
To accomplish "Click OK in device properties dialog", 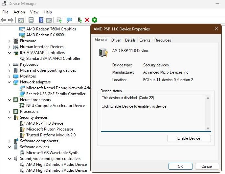I will 180,166.
